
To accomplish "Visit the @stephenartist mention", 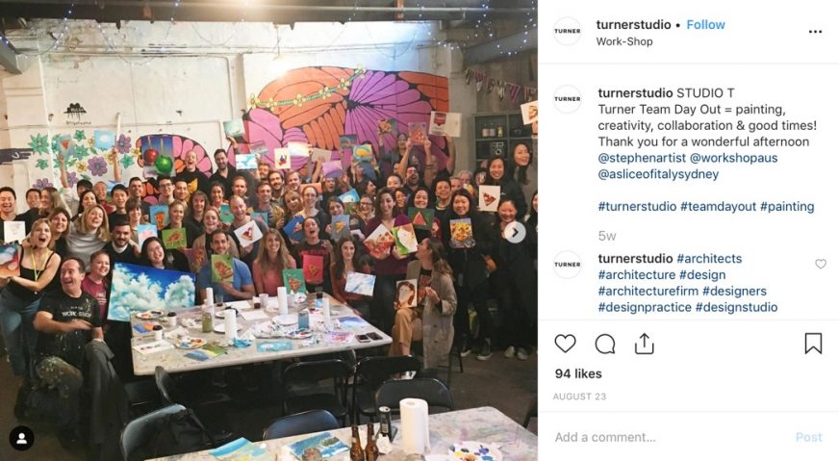I will coord(642,158).
